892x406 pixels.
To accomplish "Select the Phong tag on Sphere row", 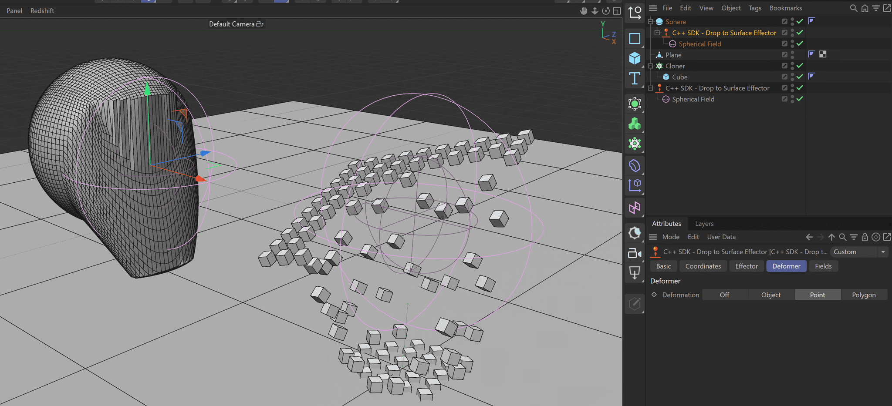I will (811, 21).
